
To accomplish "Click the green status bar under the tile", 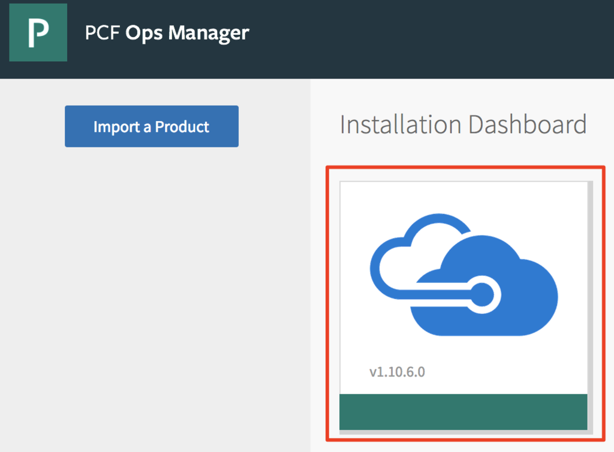I will point(463,412).
